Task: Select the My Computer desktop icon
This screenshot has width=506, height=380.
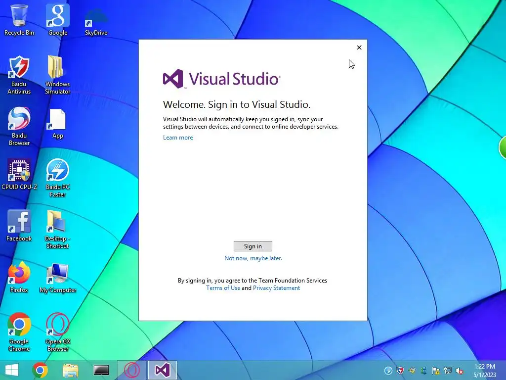Action: pyautogui.click(x=58, y=278)
